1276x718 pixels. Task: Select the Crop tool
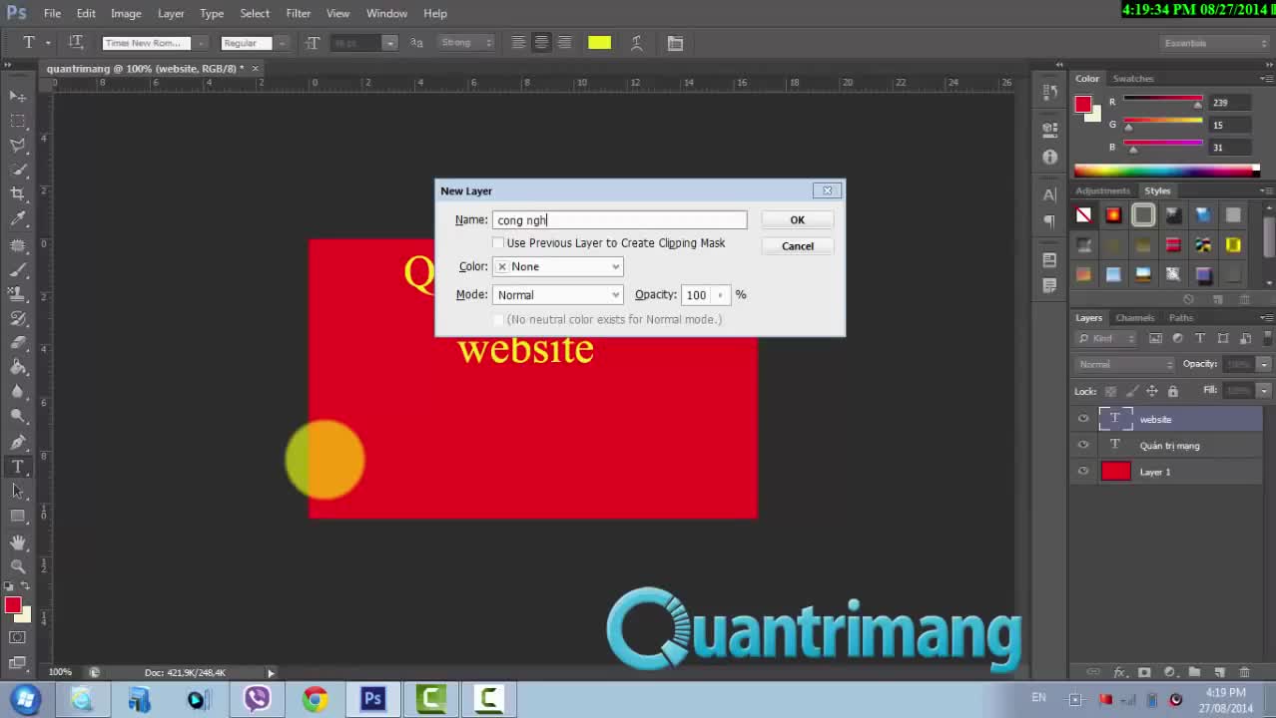click(x=18, y=193)
